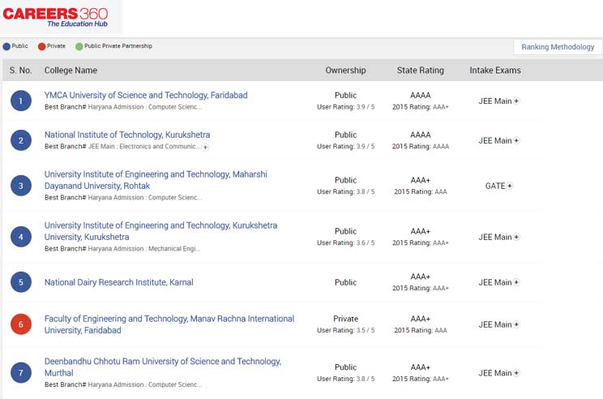This screenshot has height=399, width=603.
Task: Click AAAA state rating for YMCA University
Action: pos(421,95)
